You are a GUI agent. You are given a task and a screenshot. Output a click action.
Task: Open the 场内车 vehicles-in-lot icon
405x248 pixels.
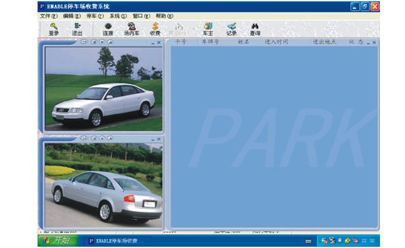click(x=131, y=29)
